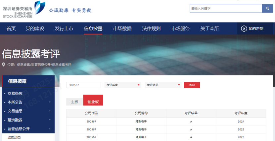Viewport: 275px width, 141px height.
Task: Click 精测电子 in the 2022 row
Action: pyautogui.click(x=141, y=137)
